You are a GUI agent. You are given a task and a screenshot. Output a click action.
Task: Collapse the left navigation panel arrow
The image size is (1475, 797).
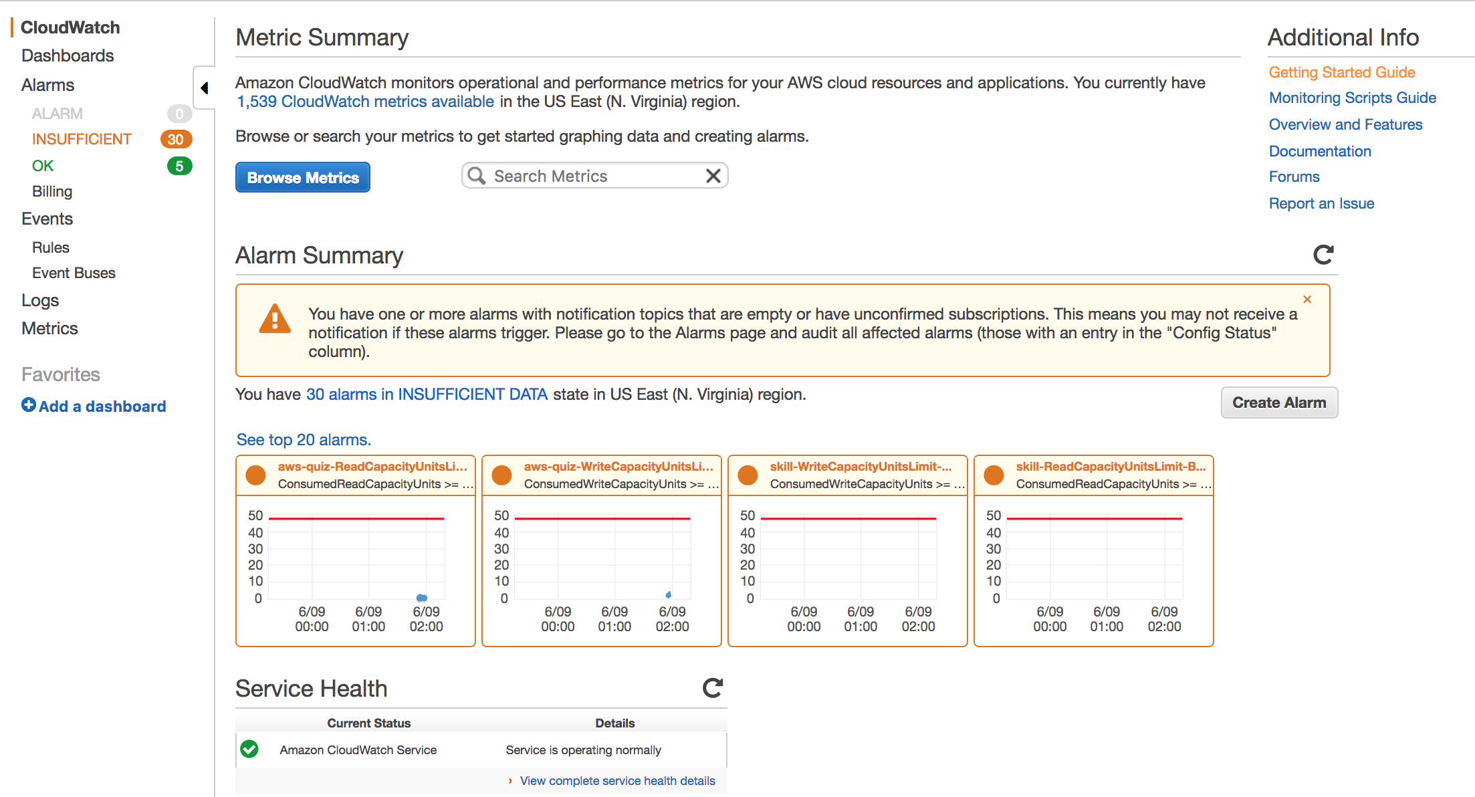(205, 88)
